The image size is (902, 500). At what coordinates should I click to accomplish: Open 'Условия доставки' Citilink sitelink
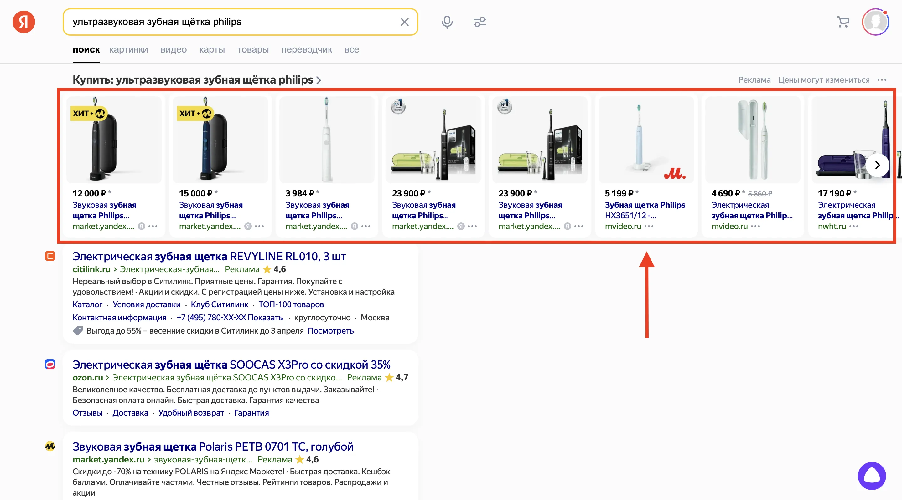(146, 304)
